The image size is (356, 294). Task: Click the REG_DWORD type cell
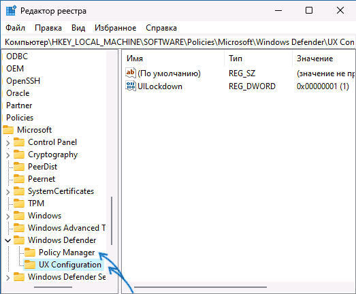(252, 86)
